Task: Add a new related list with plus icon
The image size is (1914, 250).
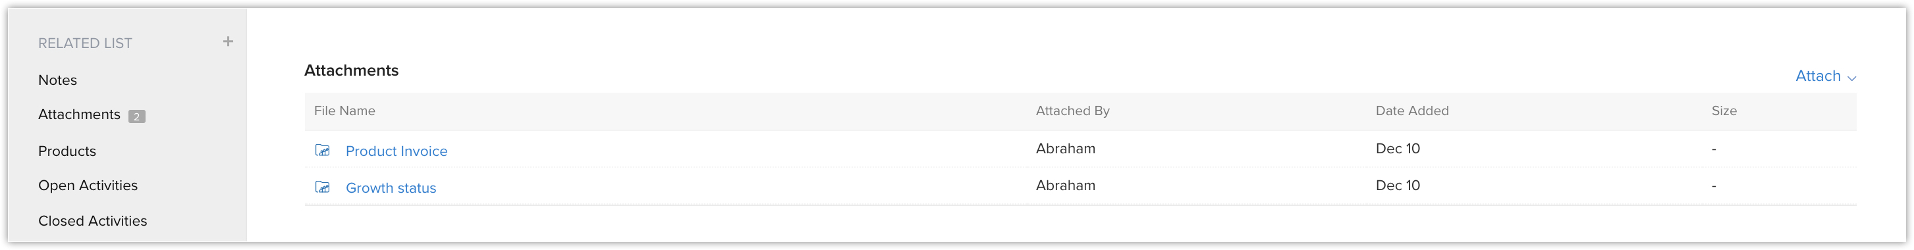Action: (228, 41)
